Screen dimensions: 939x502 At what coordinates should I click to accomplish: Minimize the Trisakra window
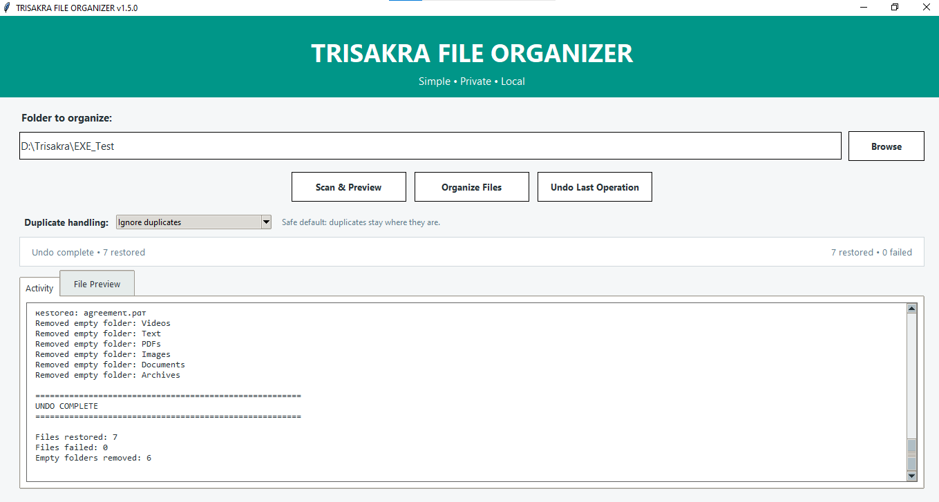click(x=864, y=8)
